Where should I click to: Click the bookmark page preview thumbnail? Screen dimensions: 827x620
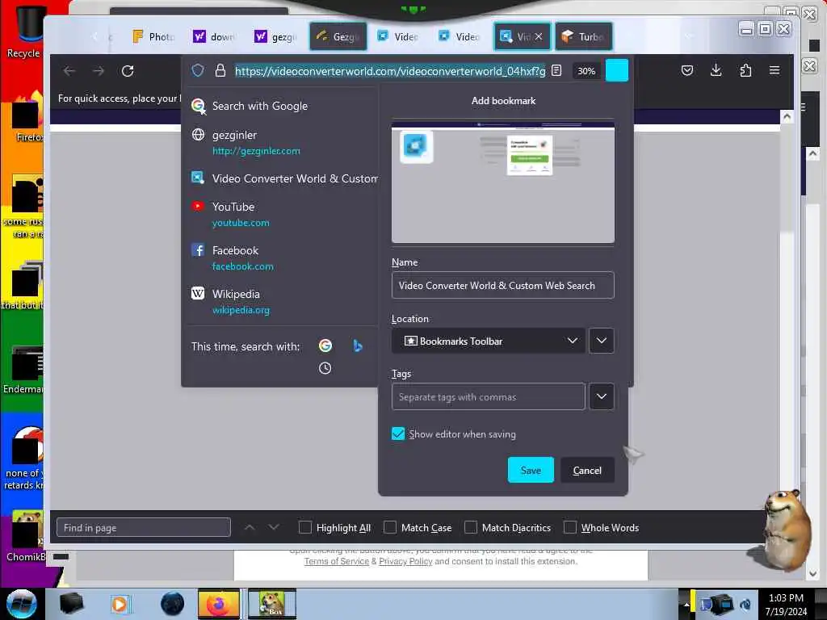click(502, 182)
